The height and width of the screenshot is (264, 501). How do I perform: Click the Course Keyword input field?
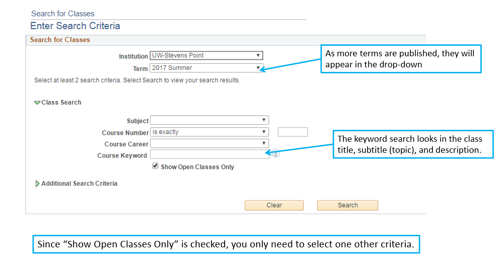pyautogui.click(x=209, y=154)
